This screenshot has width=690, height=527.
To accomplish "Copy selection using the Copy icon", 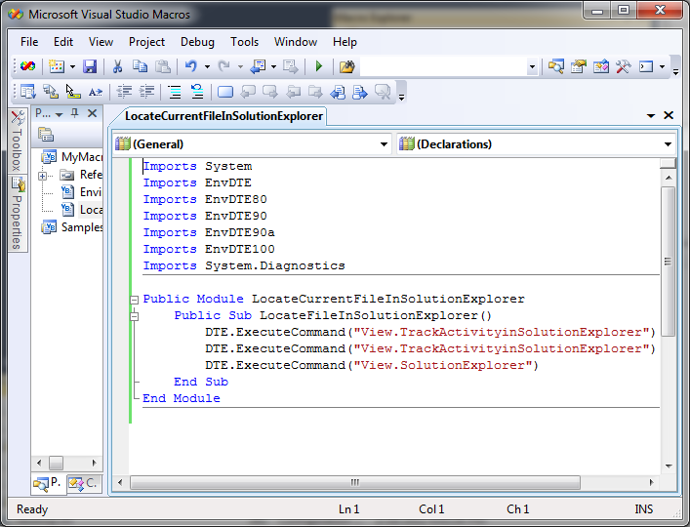I will pyautogui.click(x=140, y=67).
